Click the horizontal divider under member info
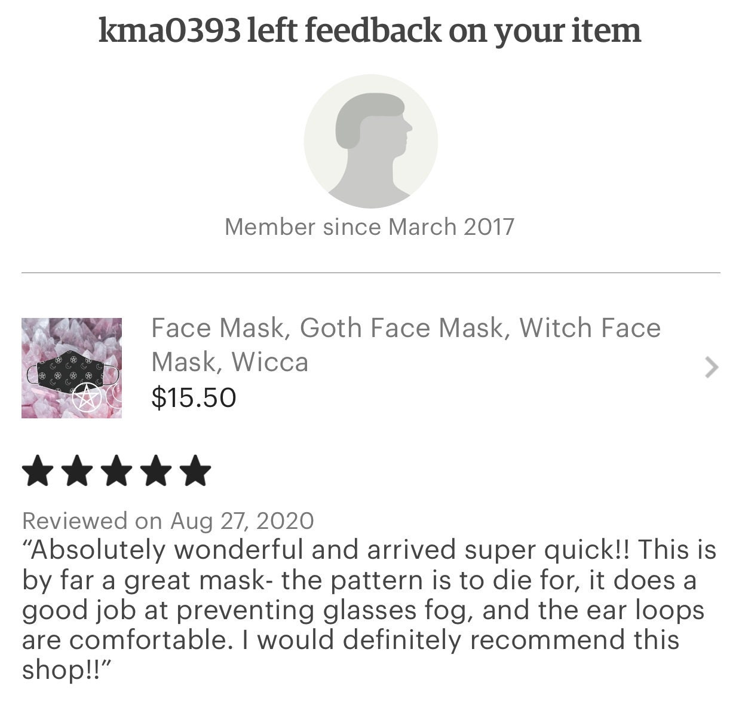This screenshot has width=742, height=704. click(x=370, y=273)
